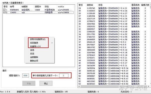Image resolution: width=151 pixels, height=94 pixels.
Task: Uncheck the checkbox for QQ row 1
Action: pos(4,10)
